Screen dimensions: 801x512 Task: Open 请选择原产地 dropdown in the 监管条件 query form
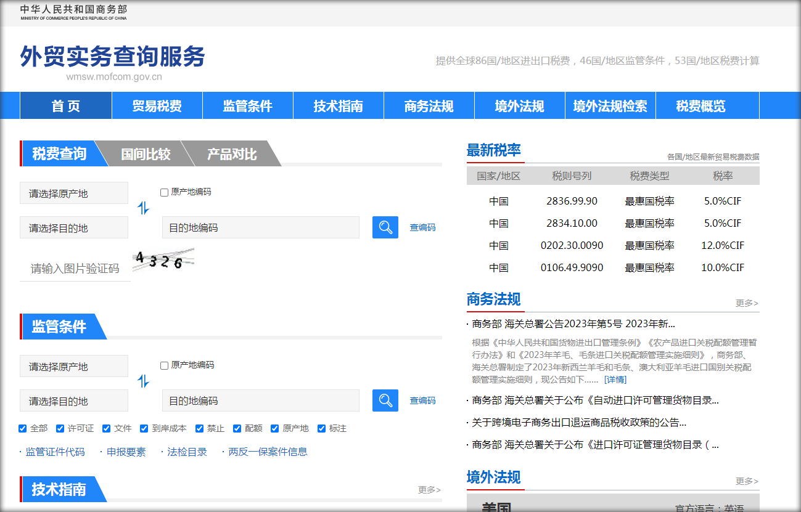pyautogui.click(x=74, y=366)
